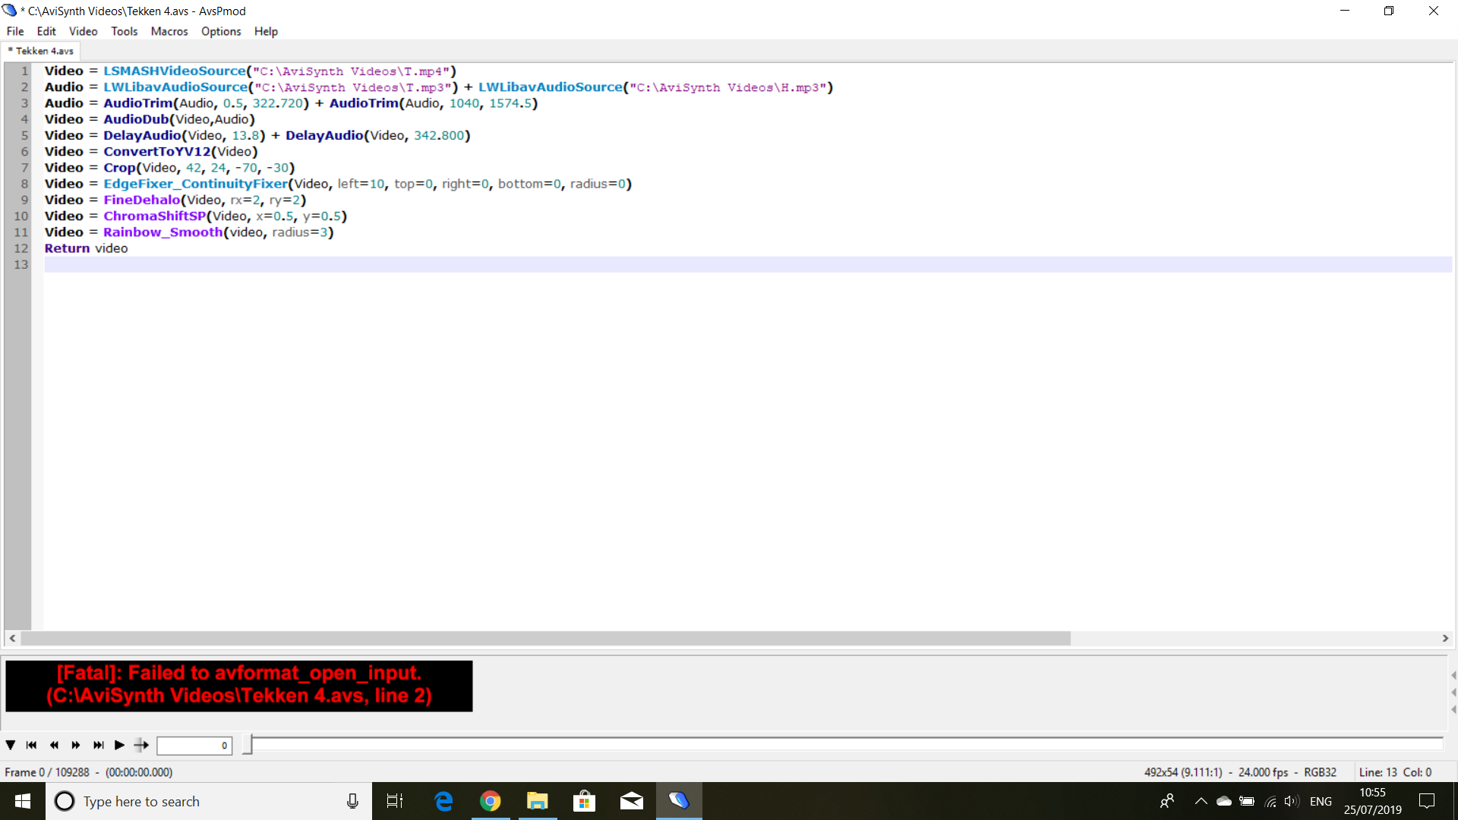The width and height of the screenshot is (1458, 820).
Task: Open Google Chrome from taskbar
Action: pos(491,801)
